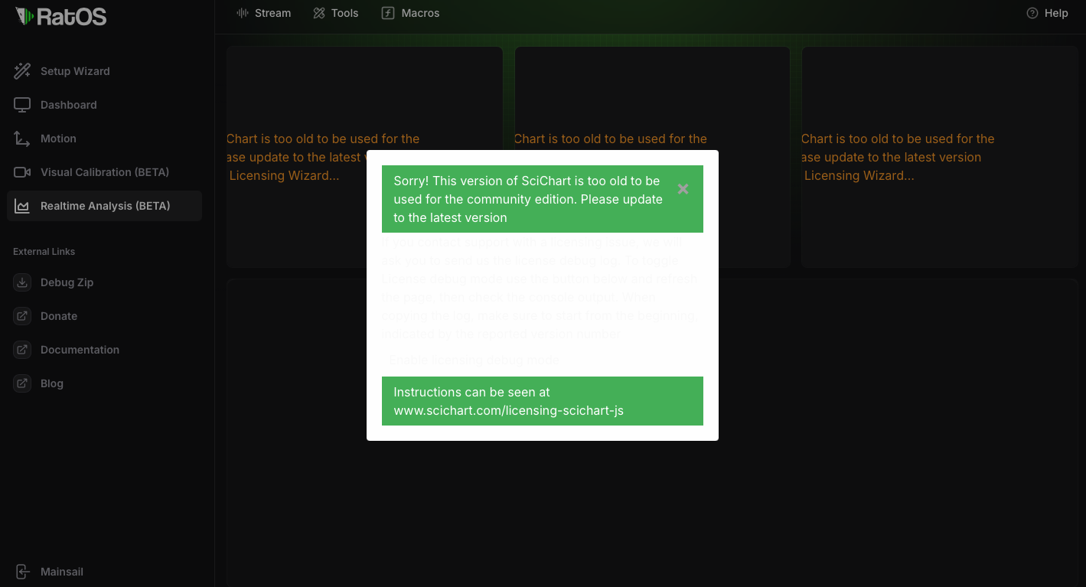Screen dimensions: 1086x587
Task: Open Documentation via its external link icon
Action: click(22, 350)
